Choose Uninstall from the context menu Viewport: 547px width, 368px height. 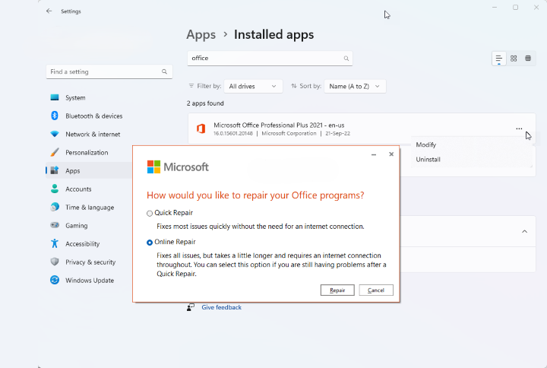(x=428, y=159)
